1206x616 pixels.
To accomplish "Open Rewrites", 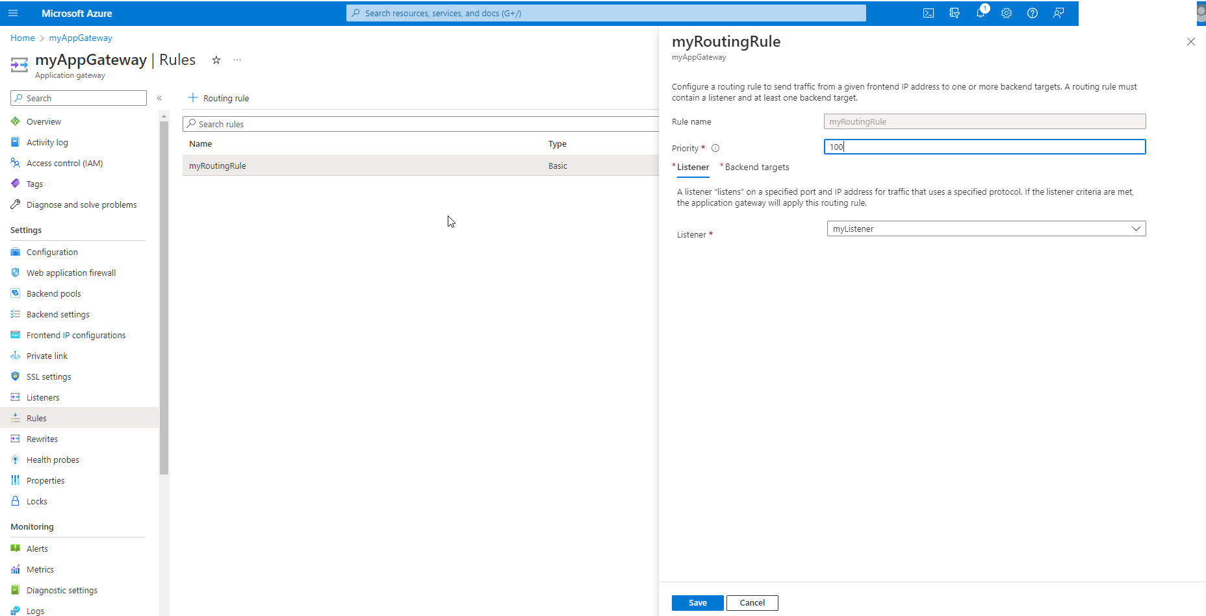I will click(42, 439).
